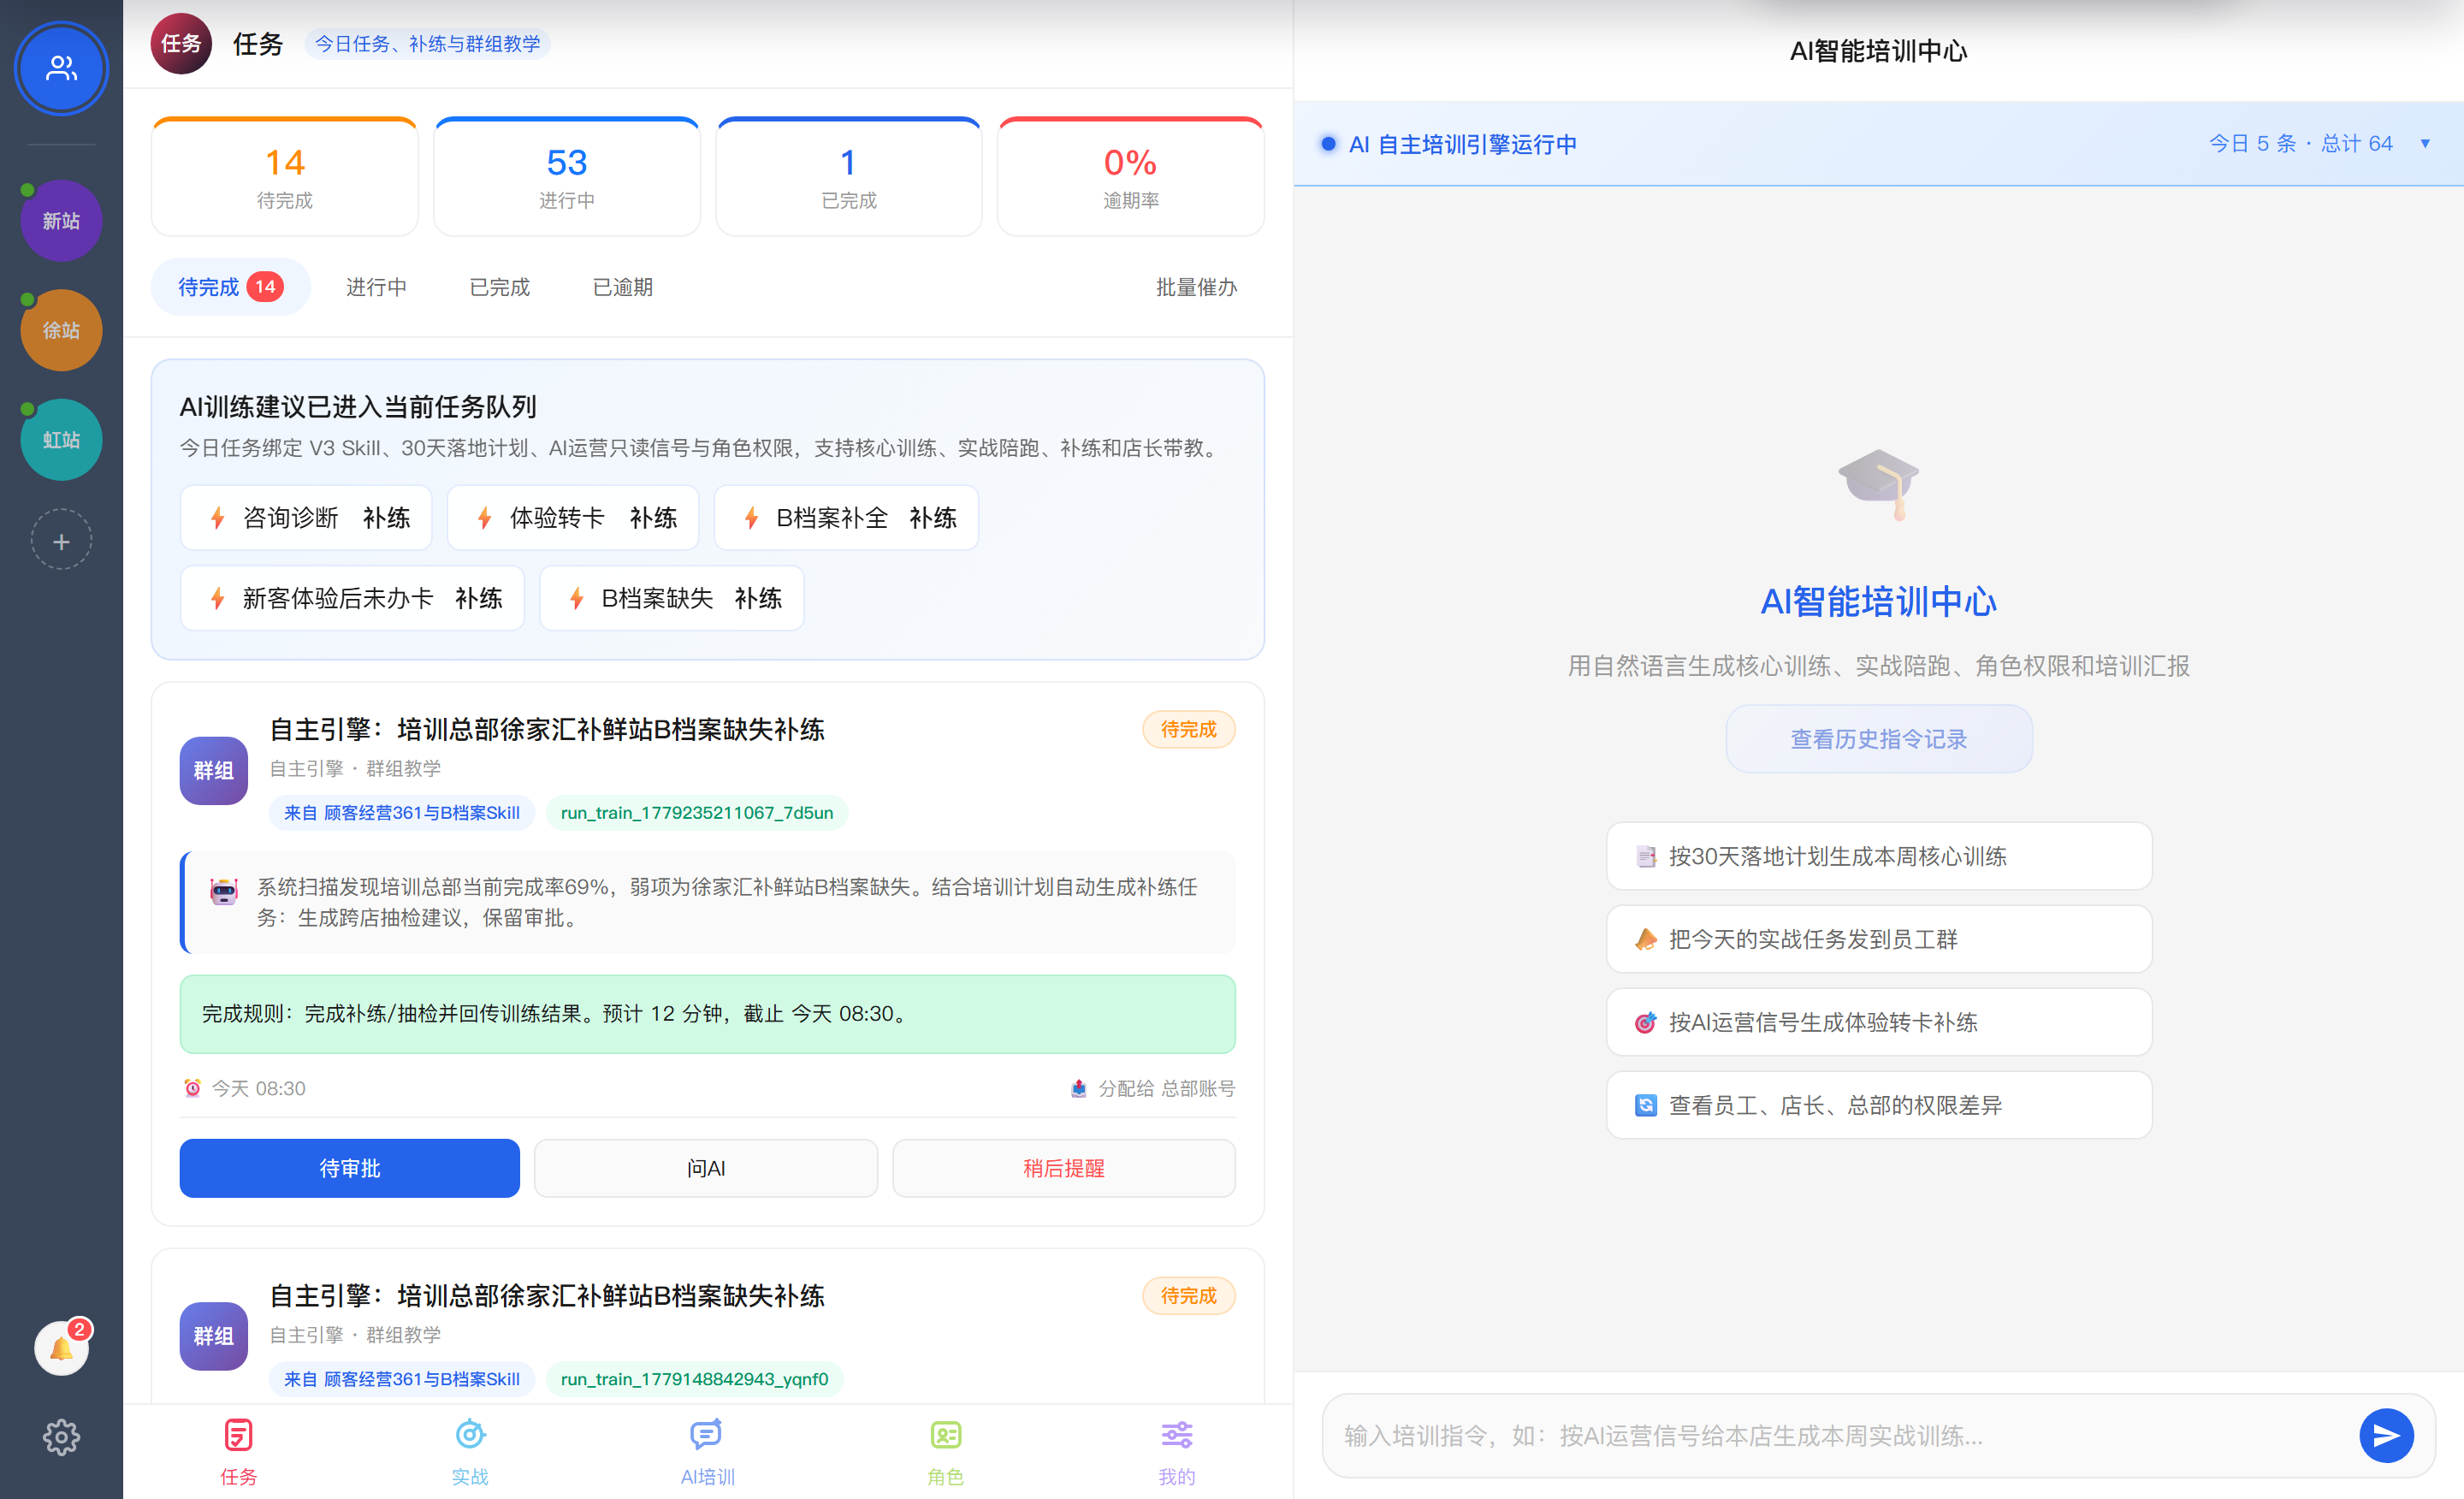Add a new workspace with plus icon
The image size is (2464, 1499).
(x=61, y=541)
